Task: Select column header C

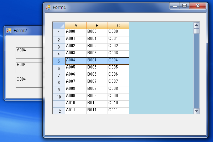Action: [x=119, y=26]
